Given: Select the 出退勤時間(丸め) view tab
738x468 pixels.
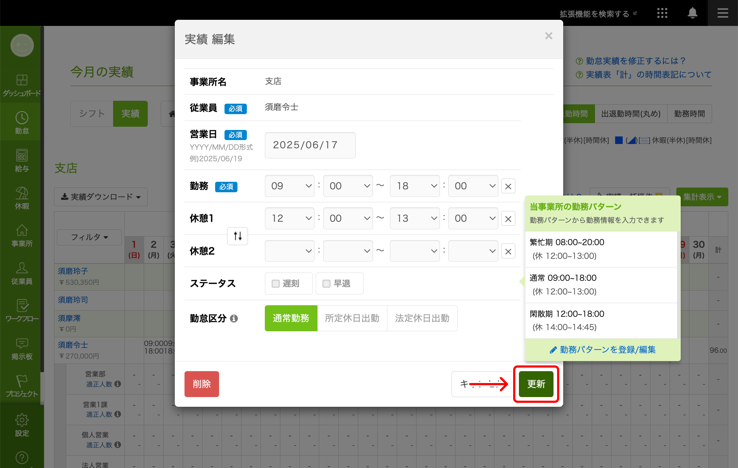Looking at the screenshot, I should point(631,114).
